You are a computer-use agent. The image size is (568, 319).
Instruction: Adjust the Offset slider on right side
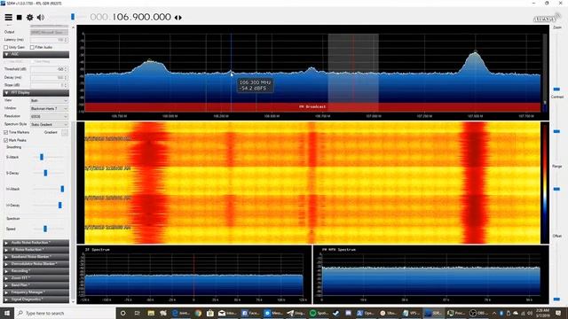(556, 300)
